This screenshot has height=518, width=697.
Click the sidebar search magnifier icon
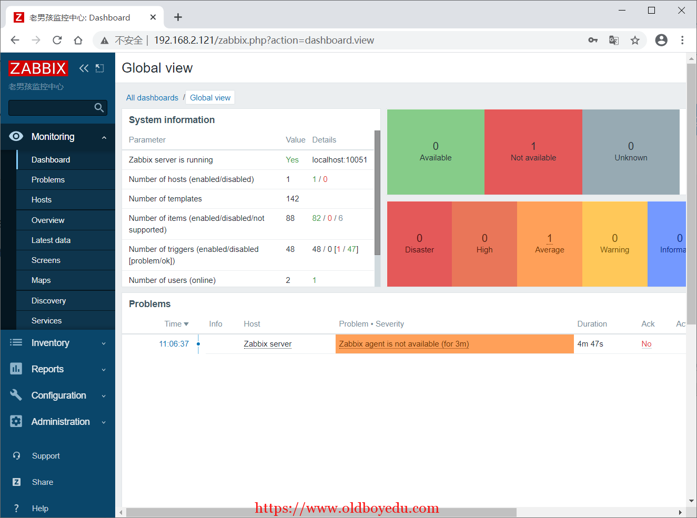(x=99, y=108)
